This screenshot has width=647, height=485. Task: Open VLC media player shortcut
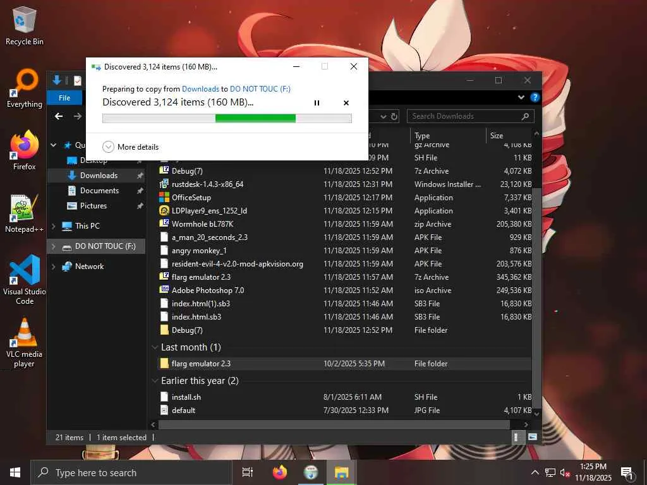pyautogui.click(x=25, y=343)
